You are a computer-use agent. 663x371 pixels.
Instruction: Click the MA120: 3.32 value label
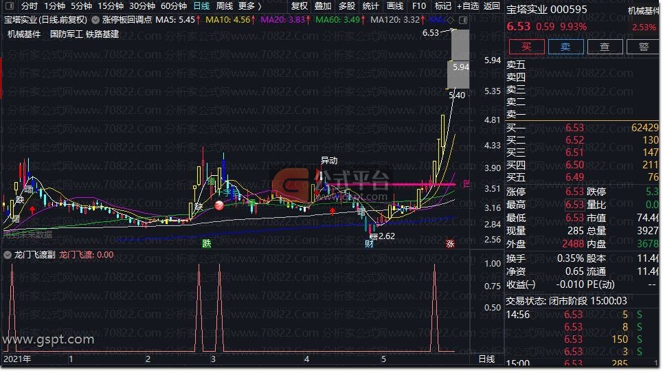click(395, 19)
